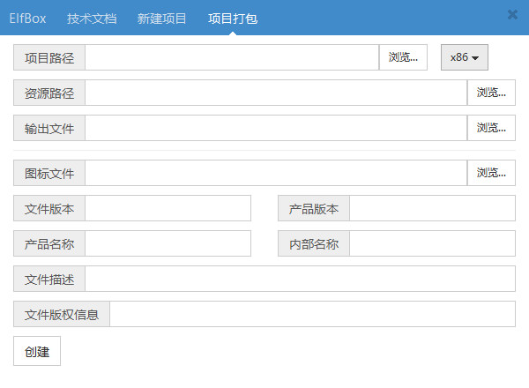This screenshot has width=529, height=388.
Task: Browse for the 图标文件
Action: pyautogui.click(x=491, y=173)
